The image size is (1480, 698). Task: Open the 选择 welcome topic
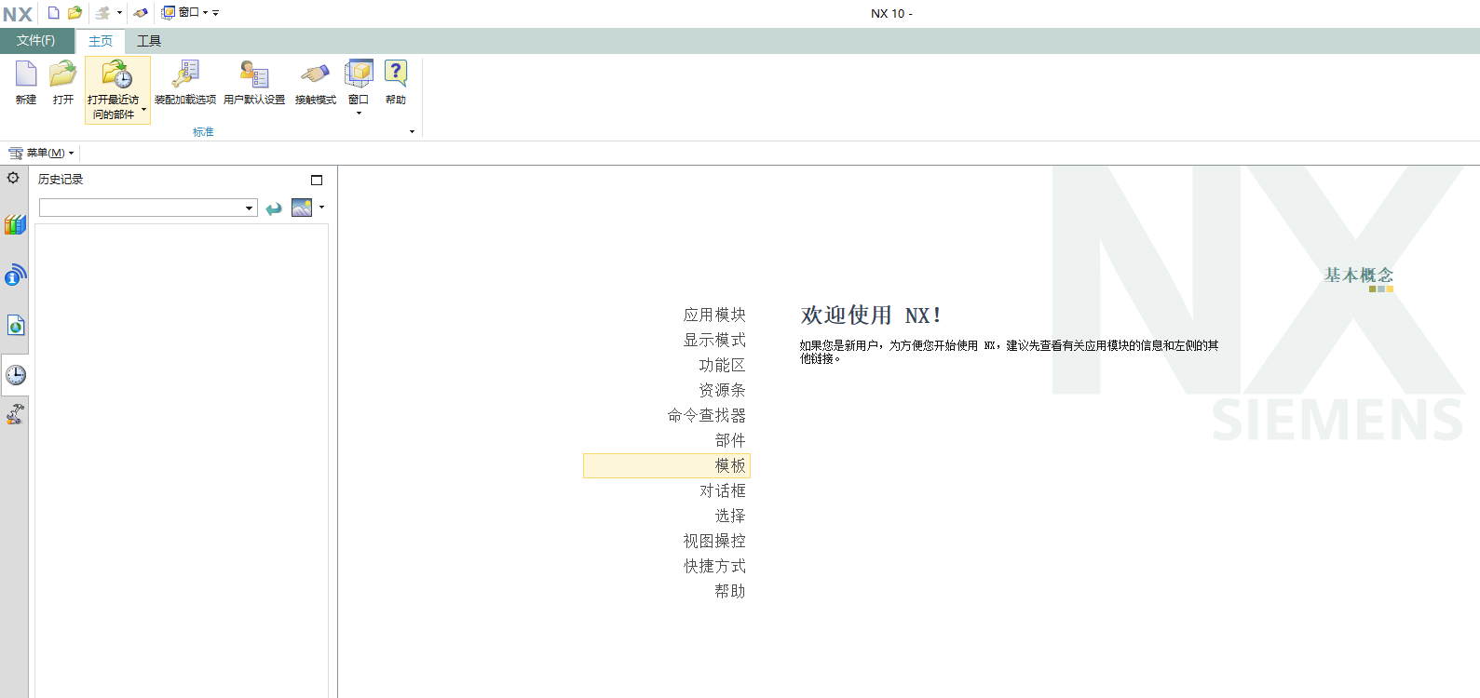coord(730,516)
